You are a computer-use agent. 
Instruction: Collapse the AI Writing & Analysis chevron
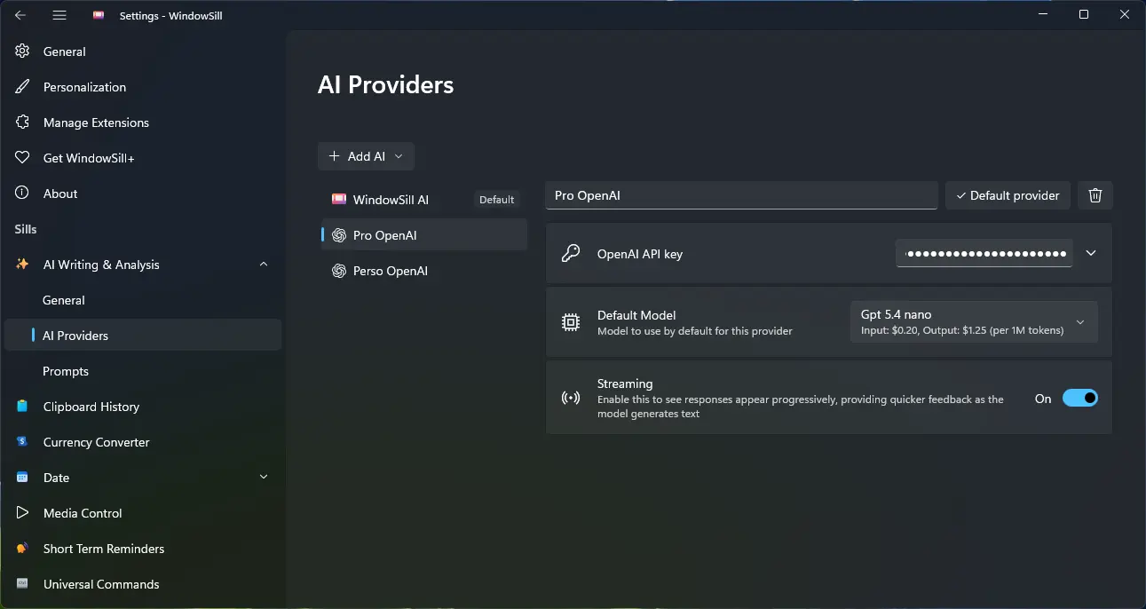pos(264,265)
